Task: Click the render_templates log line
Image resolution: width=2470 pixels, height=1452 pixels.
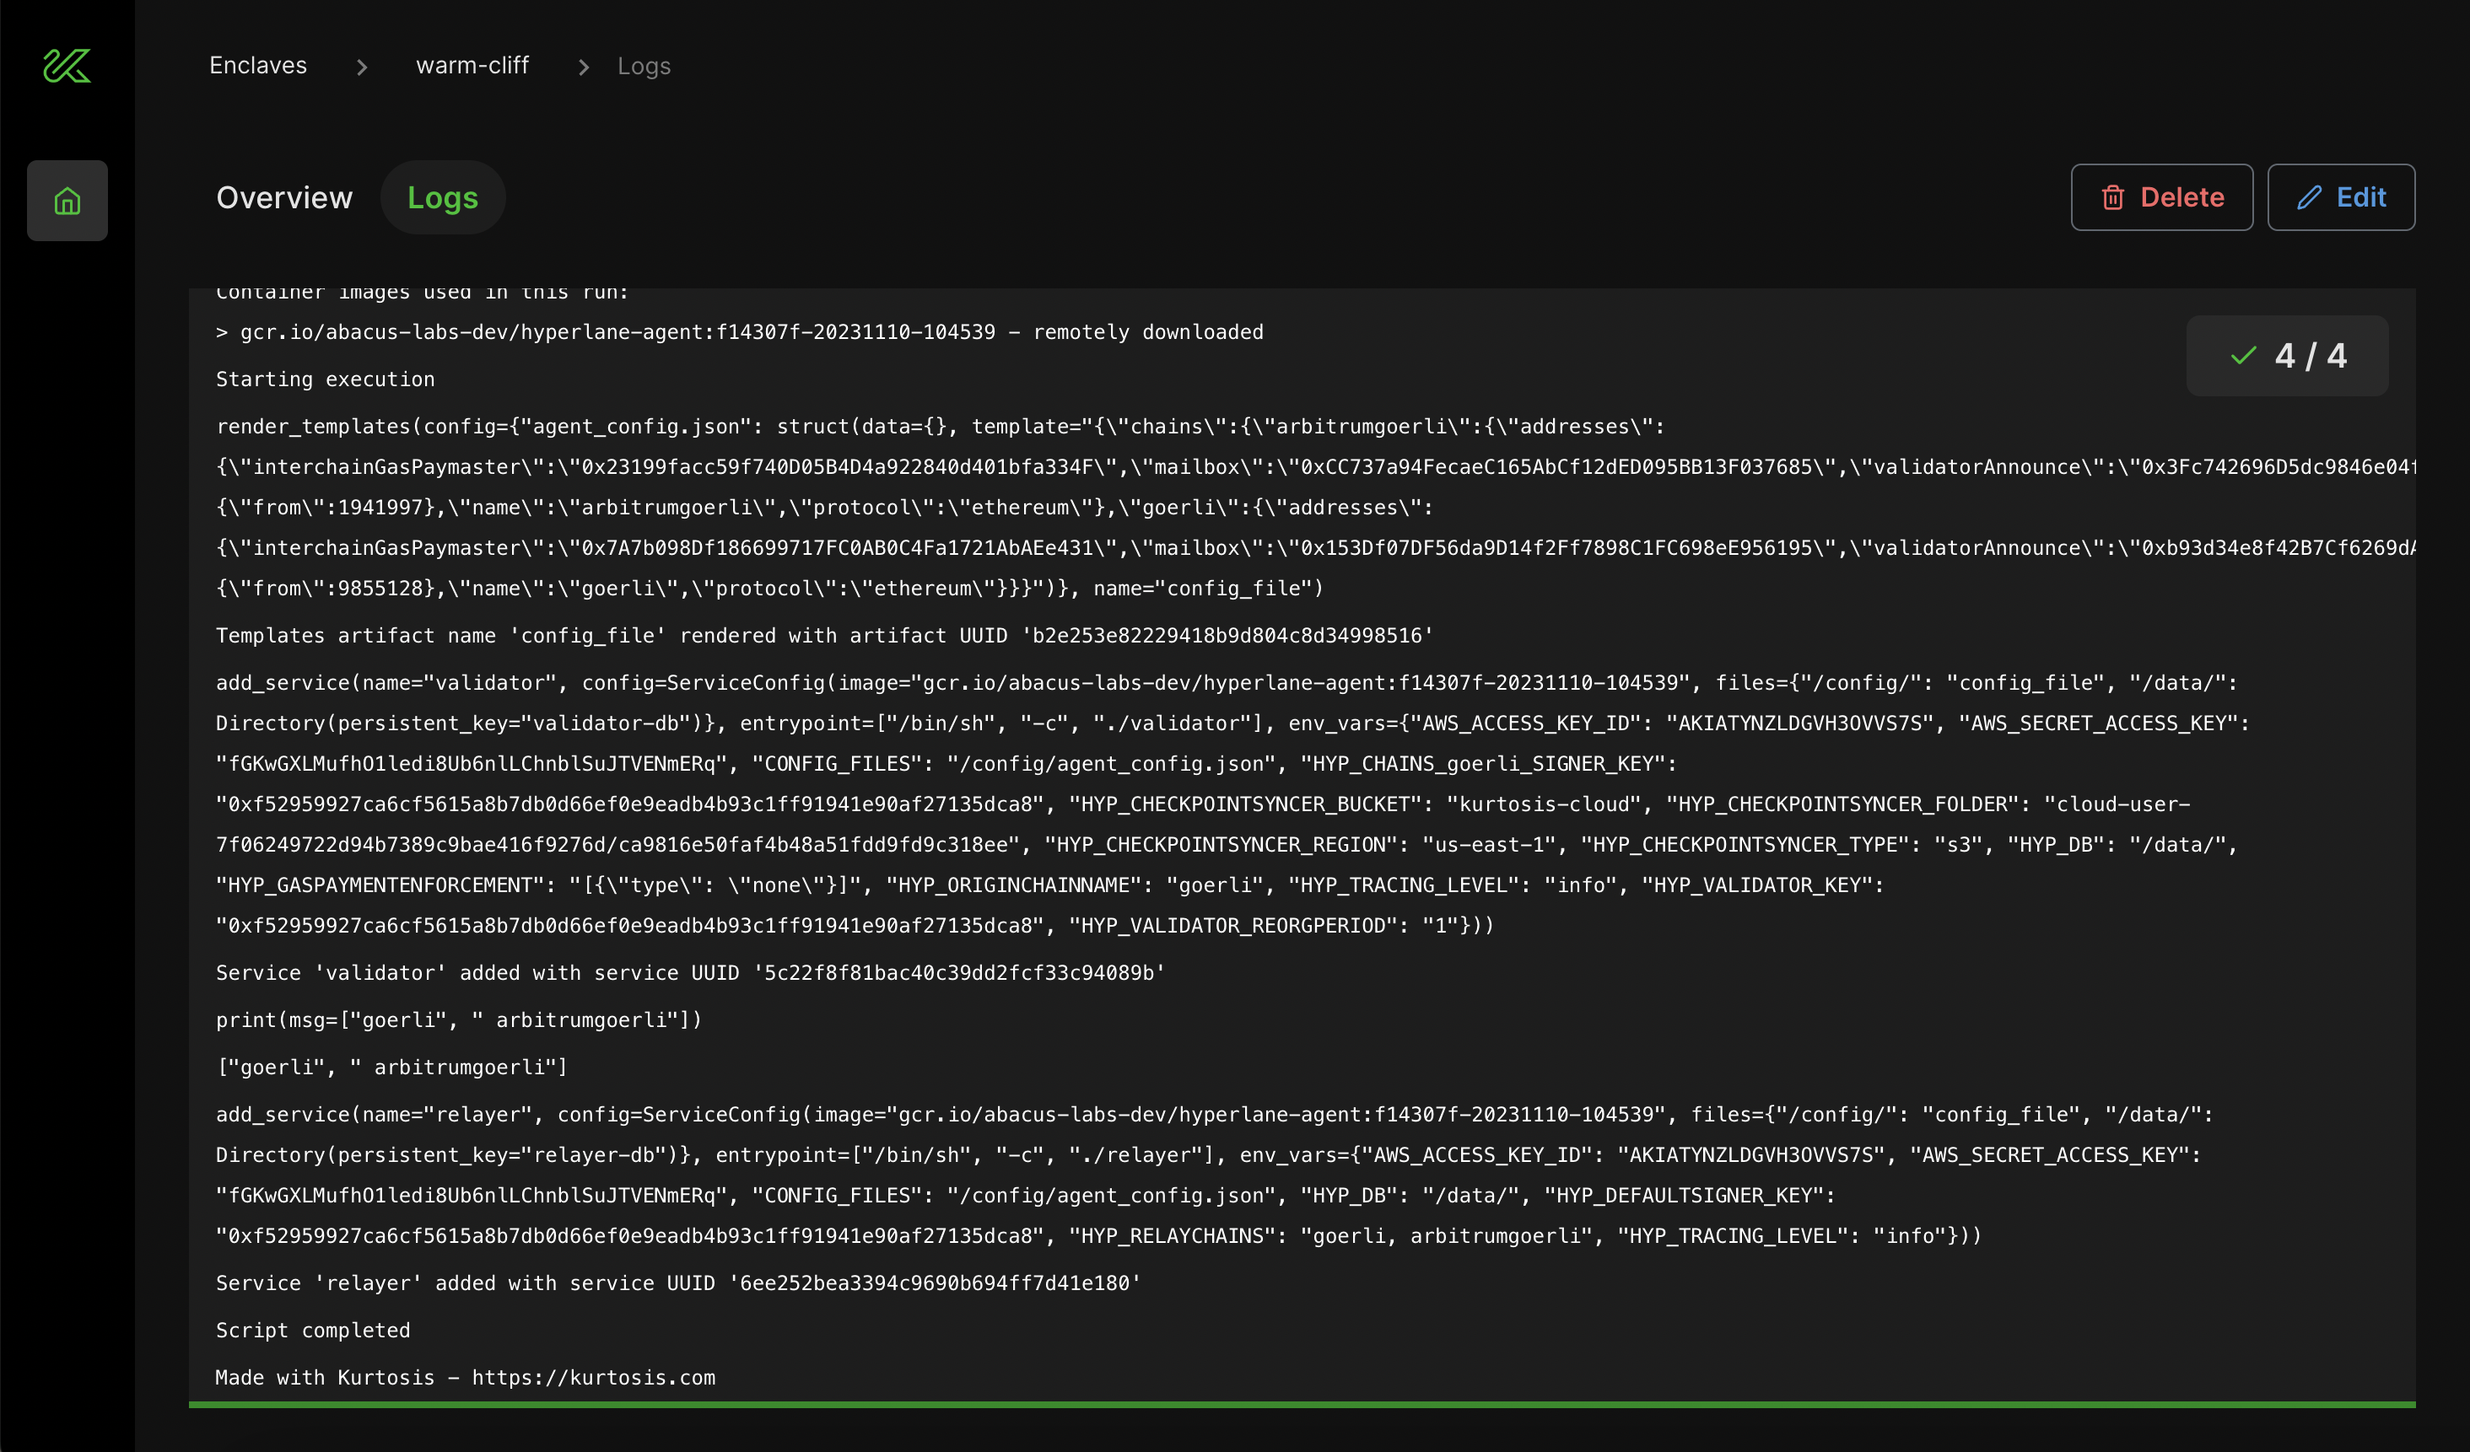Action: click(x=1315, y=508)
